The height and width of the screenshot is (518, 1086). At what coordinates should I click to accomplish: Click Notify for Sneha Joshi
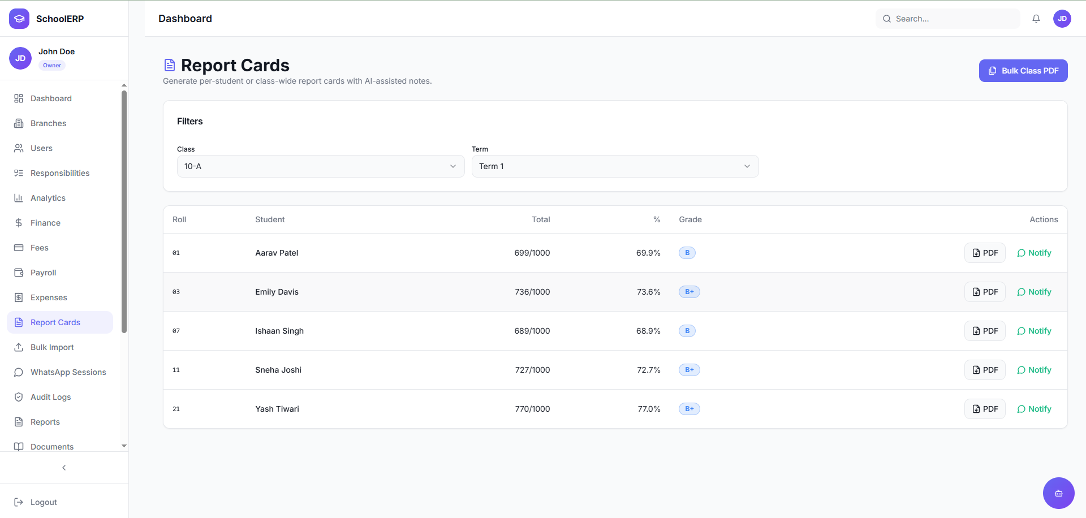pos(1034,370)
